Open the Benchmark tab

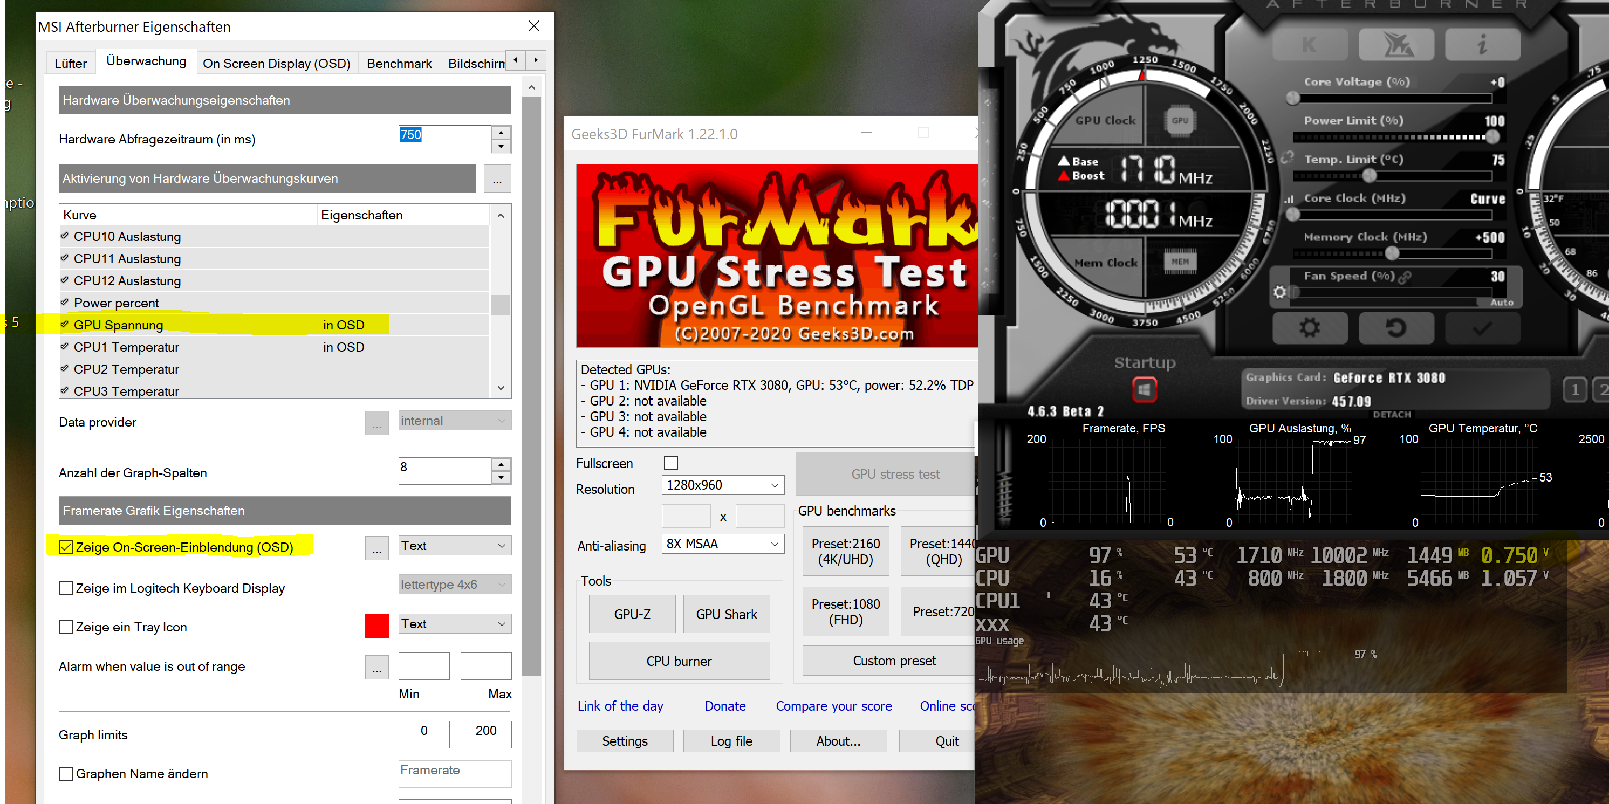pos(399,63)
